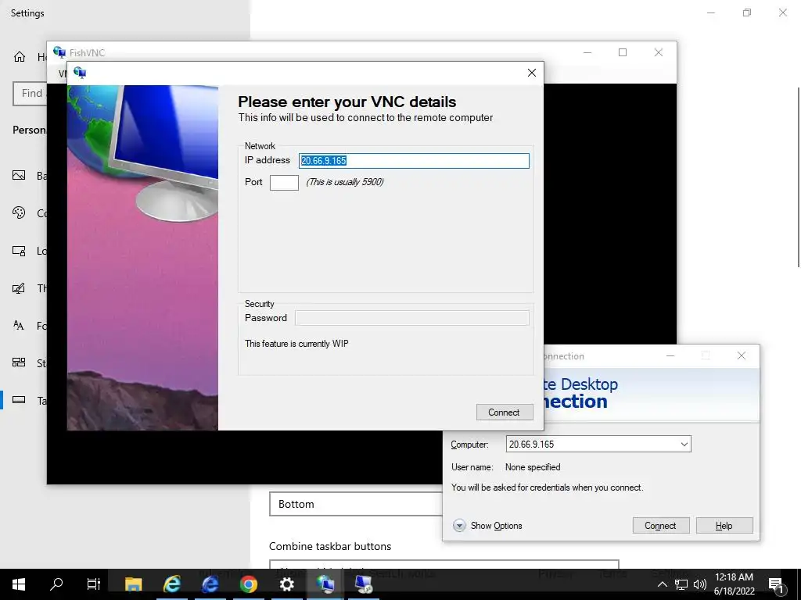
Task: Restore down the Settings window
Action: coord(747,12)
